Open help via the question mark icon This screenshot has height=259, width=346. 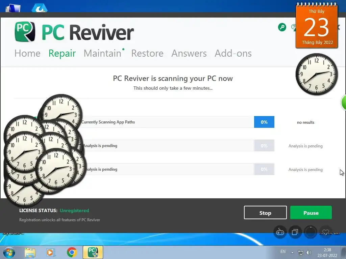(294, 27)
